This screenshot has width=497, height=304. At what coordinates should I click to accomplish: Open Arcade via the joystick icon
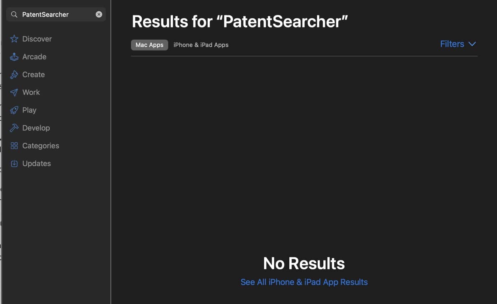pyautogui.click(x=14, y=57)
